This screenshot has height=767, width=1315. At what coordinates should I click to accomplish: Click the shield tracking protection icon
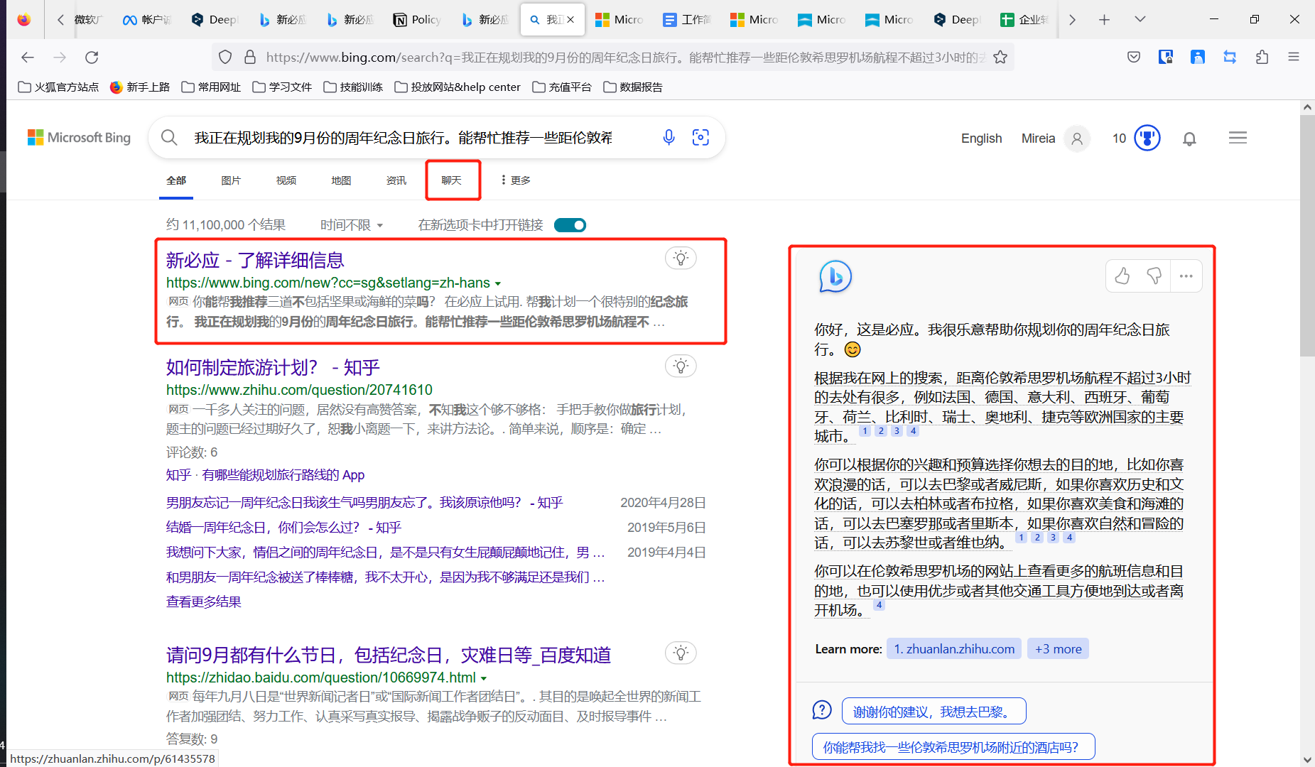[225, 58]
